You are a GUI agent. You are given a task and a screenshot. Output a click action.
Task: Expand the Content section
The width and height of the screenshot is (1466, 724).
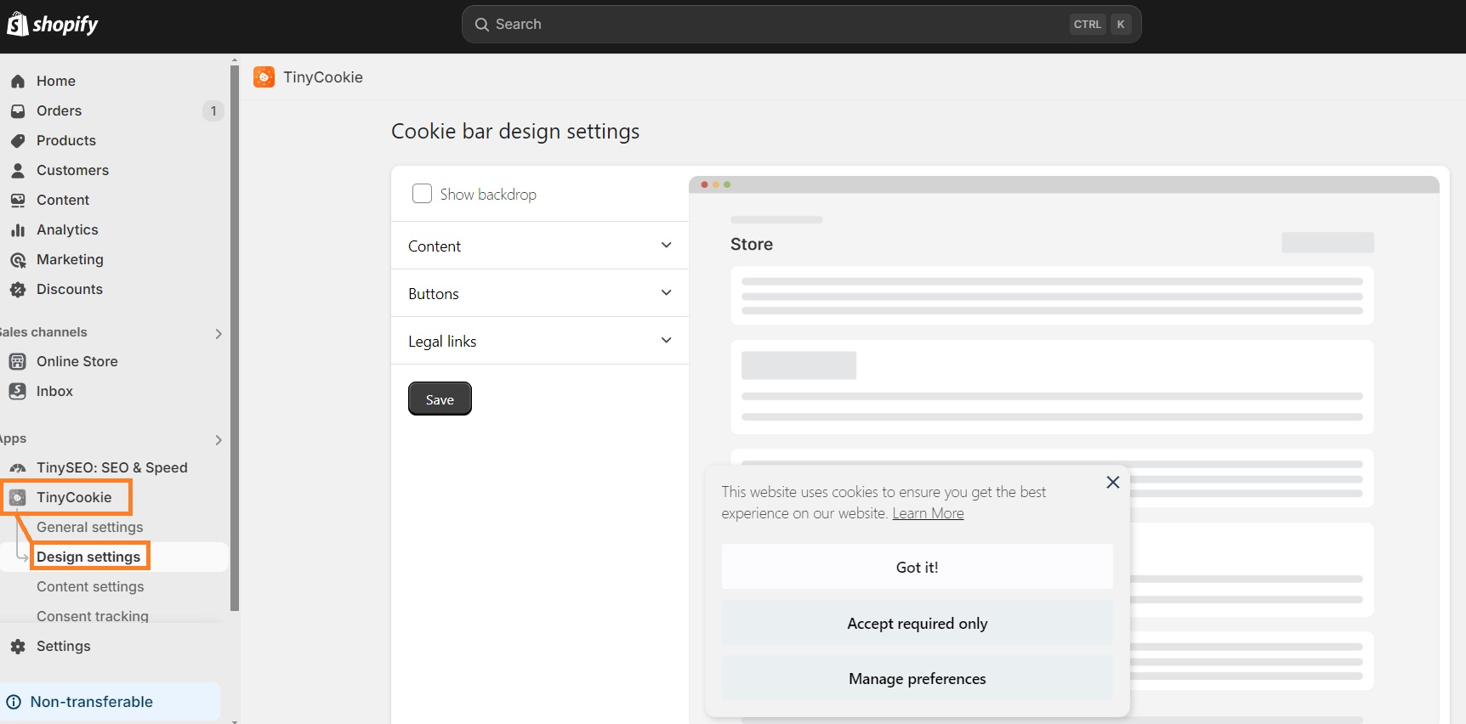[x=540, y=246]
